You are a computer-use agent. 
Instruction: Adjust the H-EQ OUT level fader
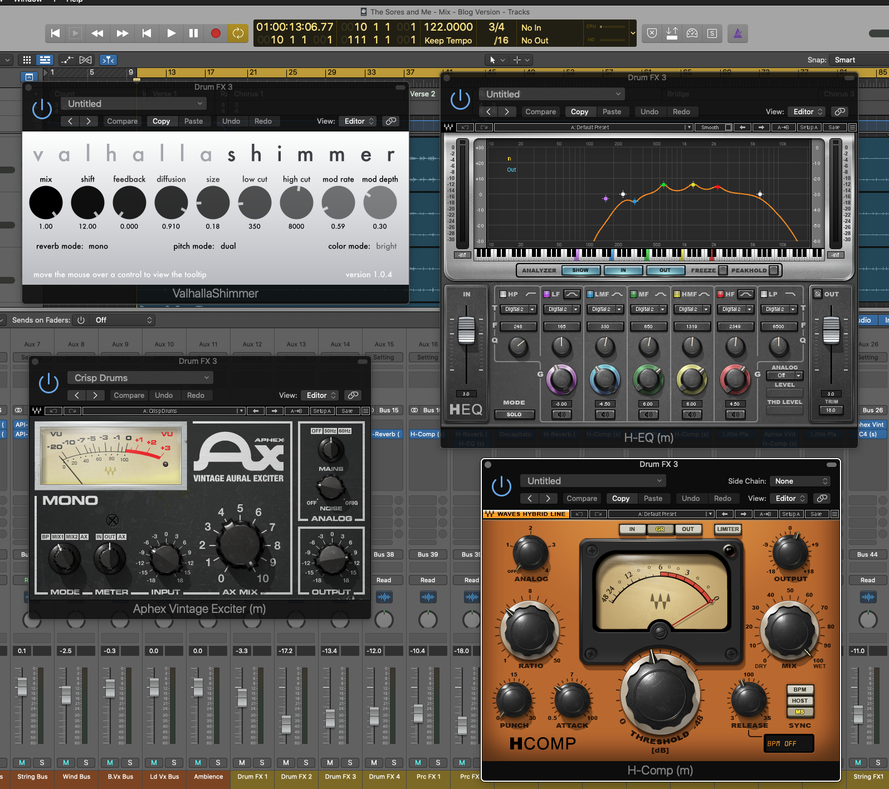pyautogui.click(x=831, y=330)
